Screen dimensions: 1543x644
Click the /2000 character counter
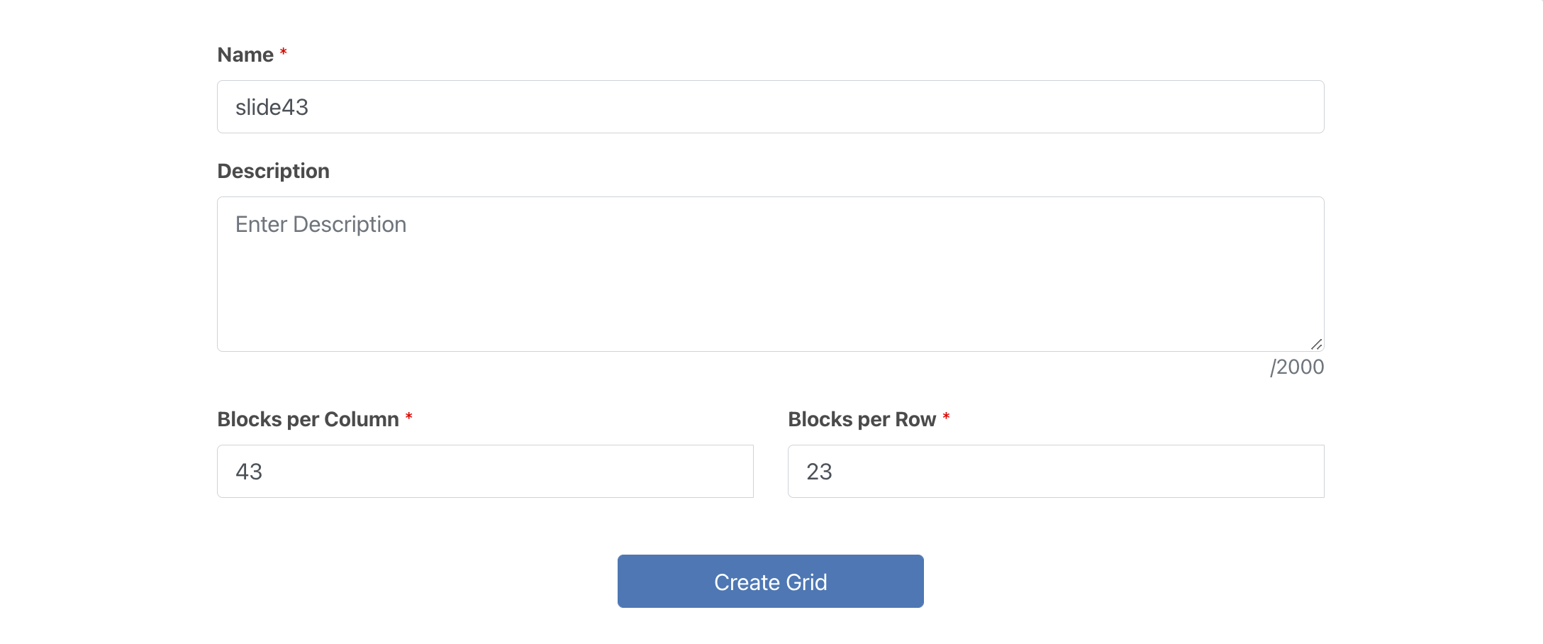coord(1297,367)
